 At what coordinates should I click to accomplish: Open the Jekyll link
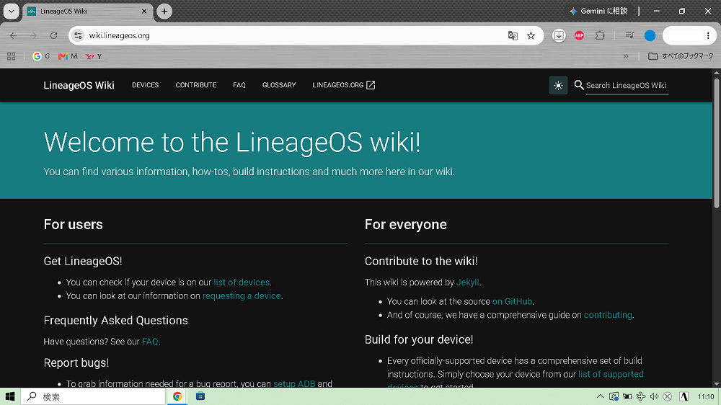(468, 282)
